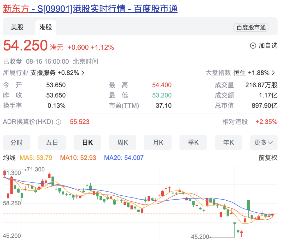282x240 pixels.
Task: Click the 成交额 value 1.17亿
Action: tap(268, 95)
